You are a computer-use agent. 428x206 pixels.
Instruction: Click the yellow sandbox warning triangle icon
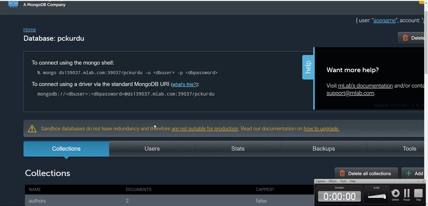click(x=32, y=128)
